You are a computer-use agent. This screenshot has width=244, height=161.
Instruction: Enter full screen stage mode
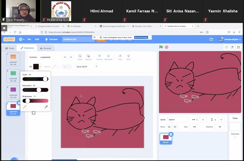click(x=238, y=47)
